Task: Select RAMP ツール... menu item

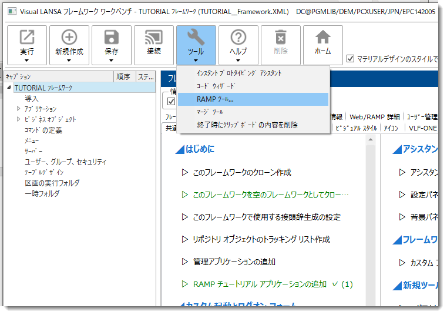Action: click(x=253, y=99)
